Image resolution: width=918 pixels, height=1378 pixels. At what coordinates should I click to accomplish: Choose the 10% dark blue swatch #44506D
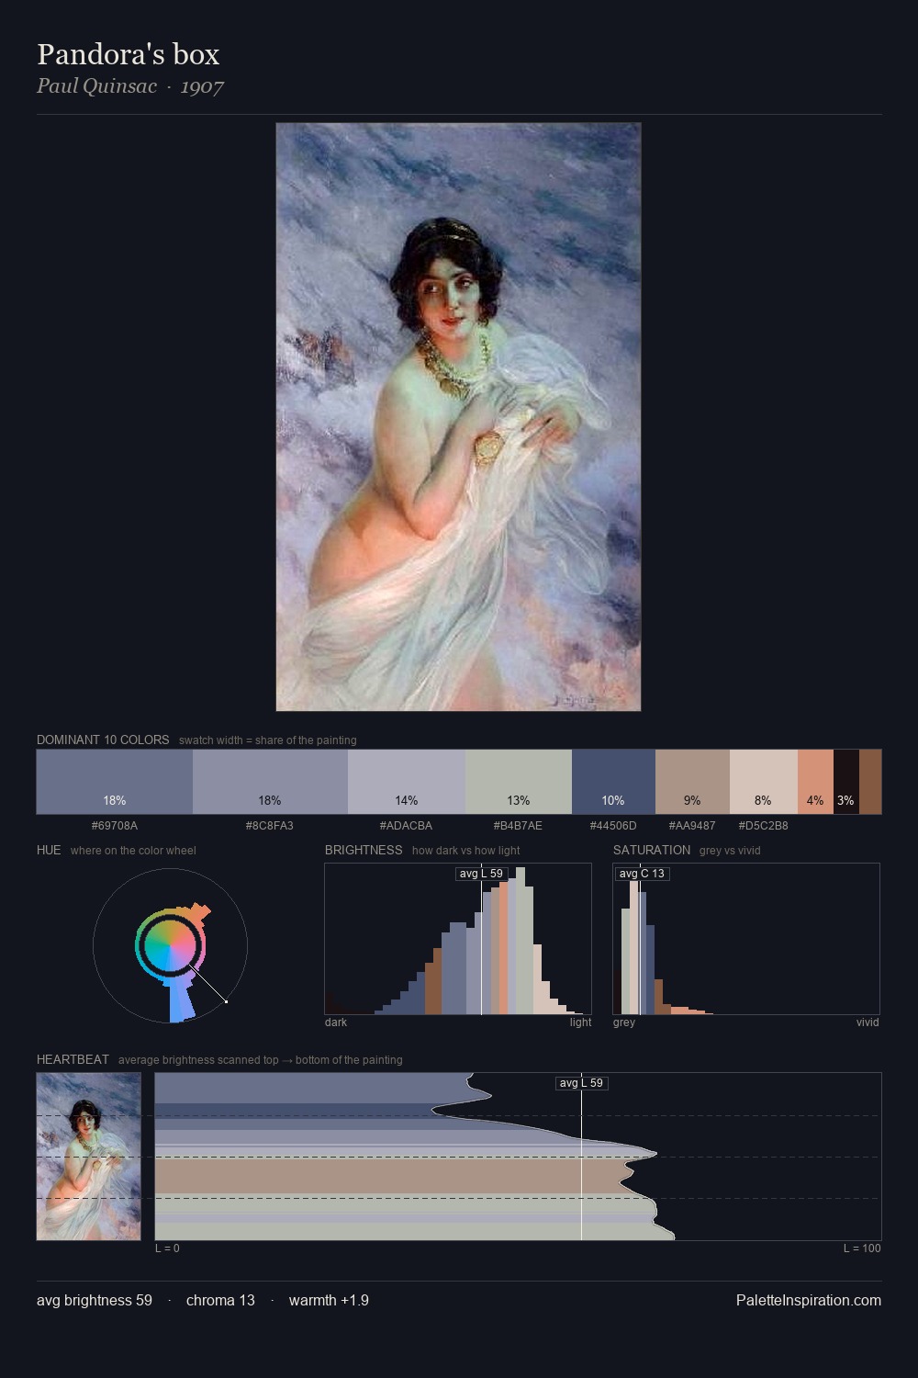click(x=613, y=782)
